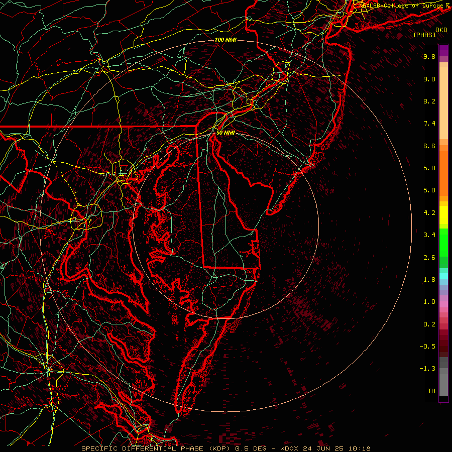Click the 5.8 legend value
The image size is (452, 452).
pos(429,168)
